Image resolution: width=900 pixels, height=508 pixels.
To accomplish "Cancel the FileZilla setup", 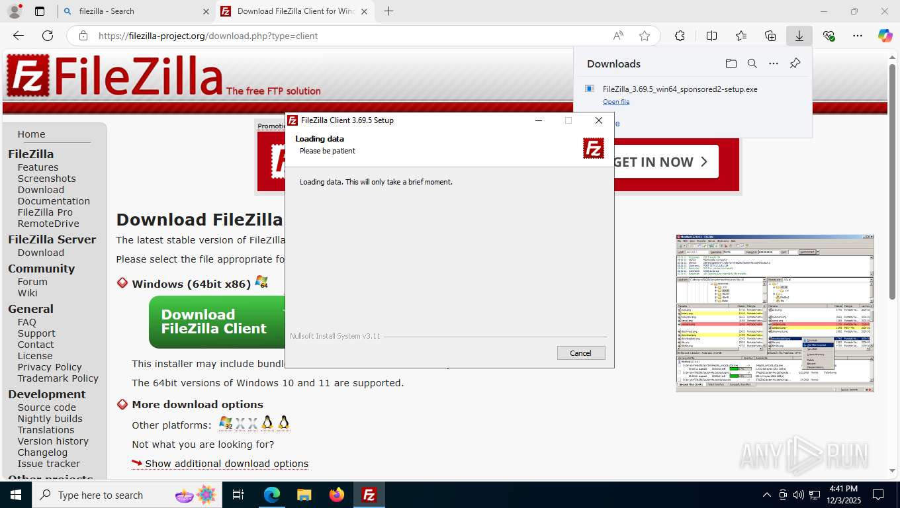I will point(581,353).
